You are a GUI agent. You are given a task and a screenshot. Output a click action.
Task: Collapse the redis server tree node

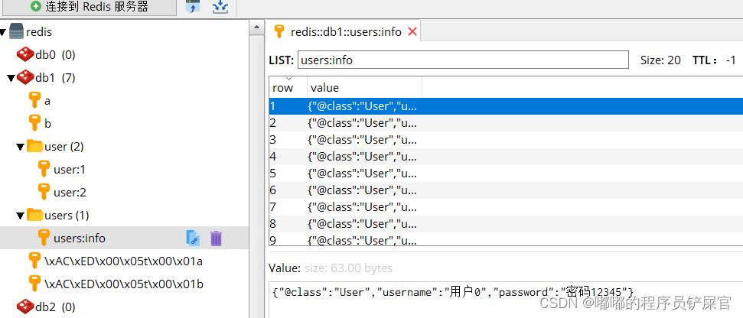tap(3, 32)
